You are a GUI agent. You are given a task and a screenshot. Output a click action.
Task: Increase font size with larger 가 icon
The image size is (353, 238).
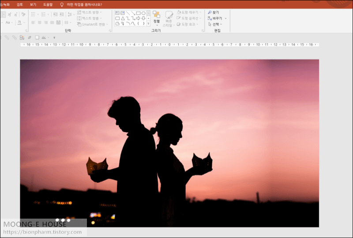coord(9,15)
